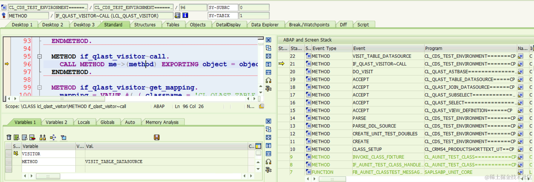Maximize source code tool vertically
534x182 pixels.
[x=268, y=64]
